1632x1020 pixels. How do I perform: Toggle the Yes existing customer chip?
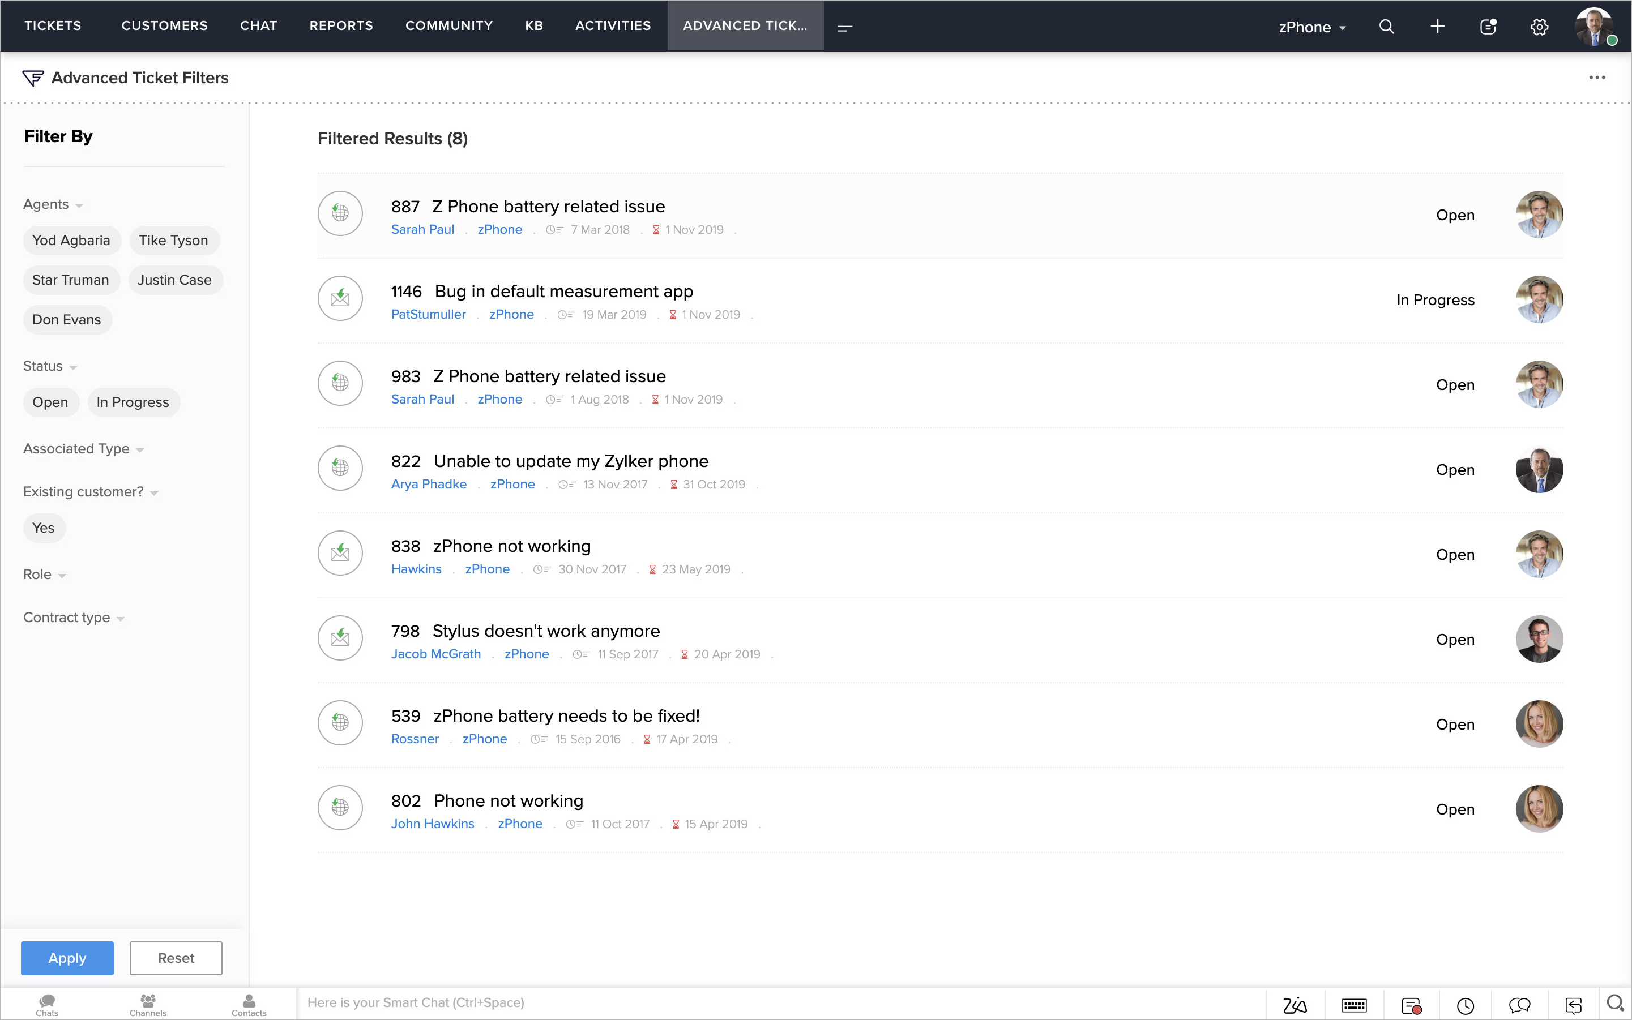tap(43, 528)
